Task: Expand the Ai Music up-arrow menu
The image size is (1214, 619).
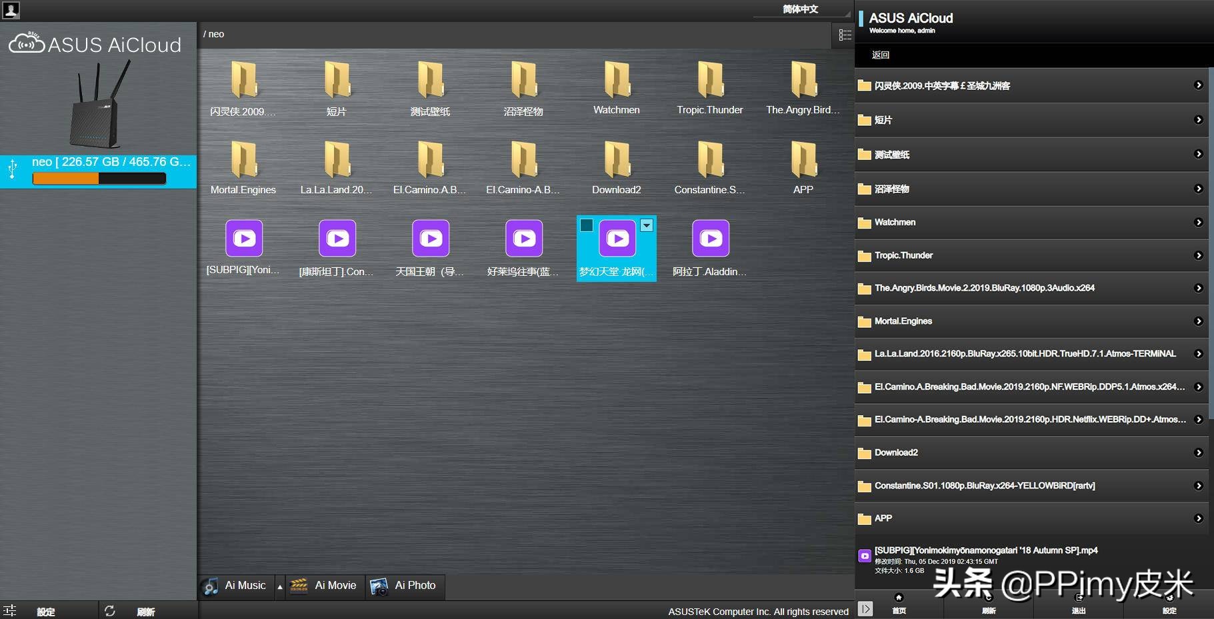Action: 280,586
